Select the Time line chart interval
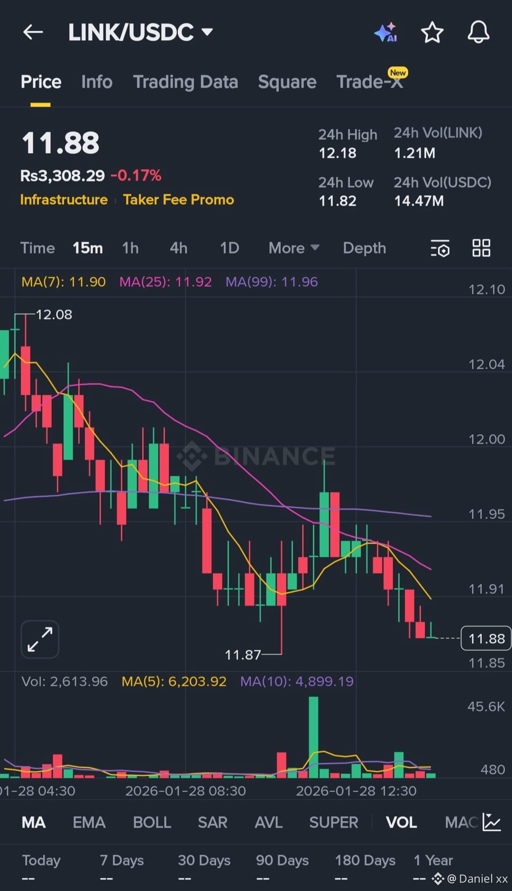Viewport: 512px width, 891px height. tap(37, 248)
